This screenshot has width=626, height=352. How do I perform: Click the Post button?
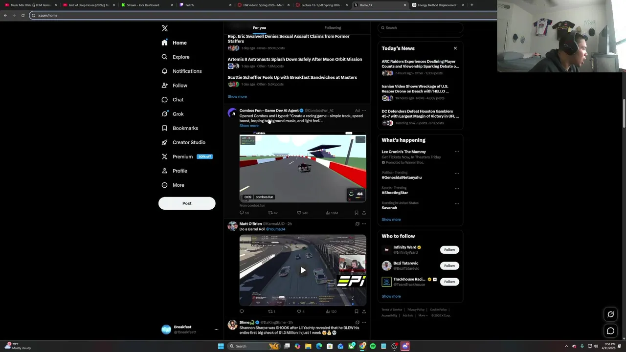point(187,203)
